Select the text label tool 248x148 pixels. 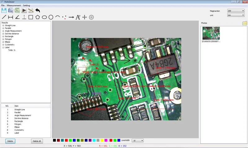[x=78, y=17]
